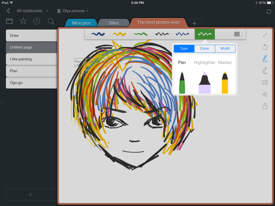This screenshot has width=275, height=206.
Task: Select the Highlighter label
Action: pos(205,63)
